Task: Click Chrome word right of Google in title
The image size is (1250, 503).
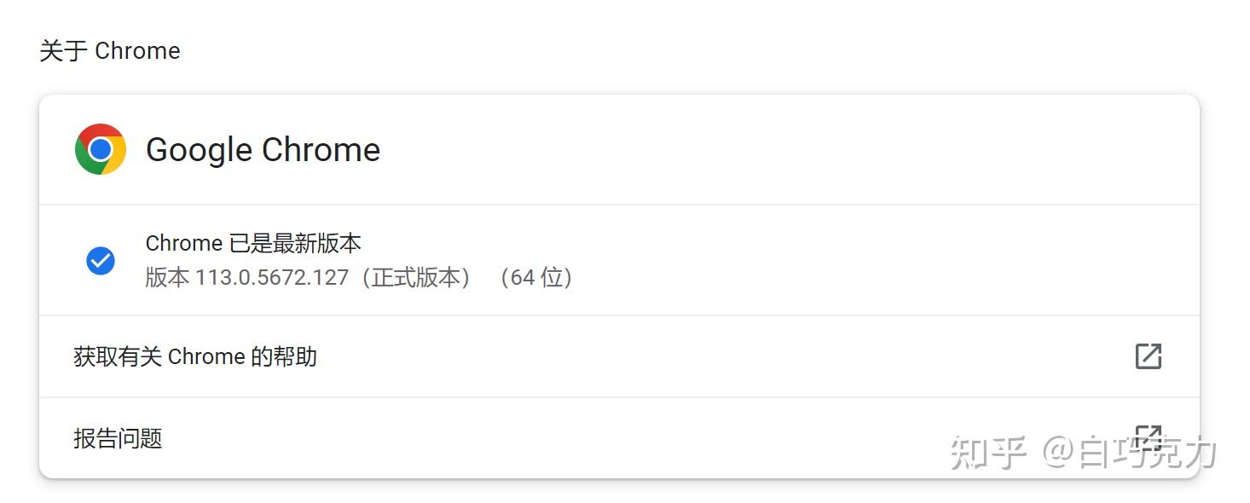Action: pos(321,150)
